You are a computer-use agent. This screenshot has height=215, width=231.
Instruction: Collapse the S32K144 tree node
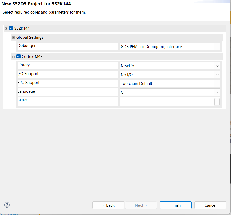6,28
